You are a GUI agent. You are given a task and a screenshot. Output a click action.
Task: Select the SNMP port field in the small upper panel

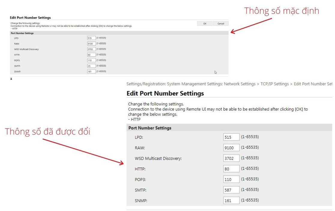point(91,72)
